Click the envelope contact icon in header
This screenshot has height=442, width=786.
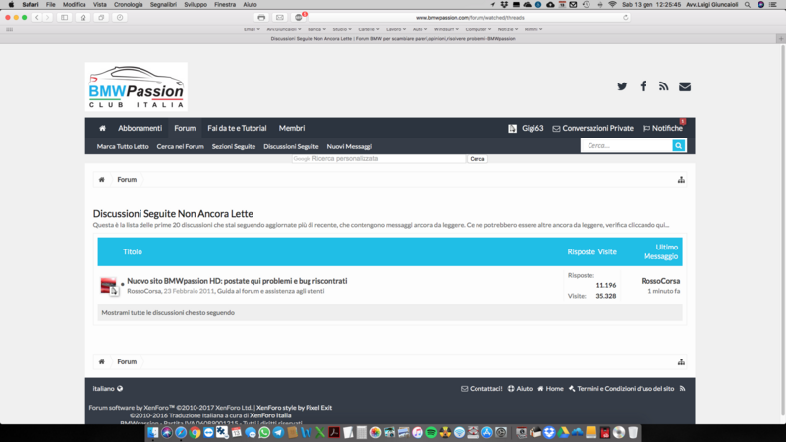(685, 86)
